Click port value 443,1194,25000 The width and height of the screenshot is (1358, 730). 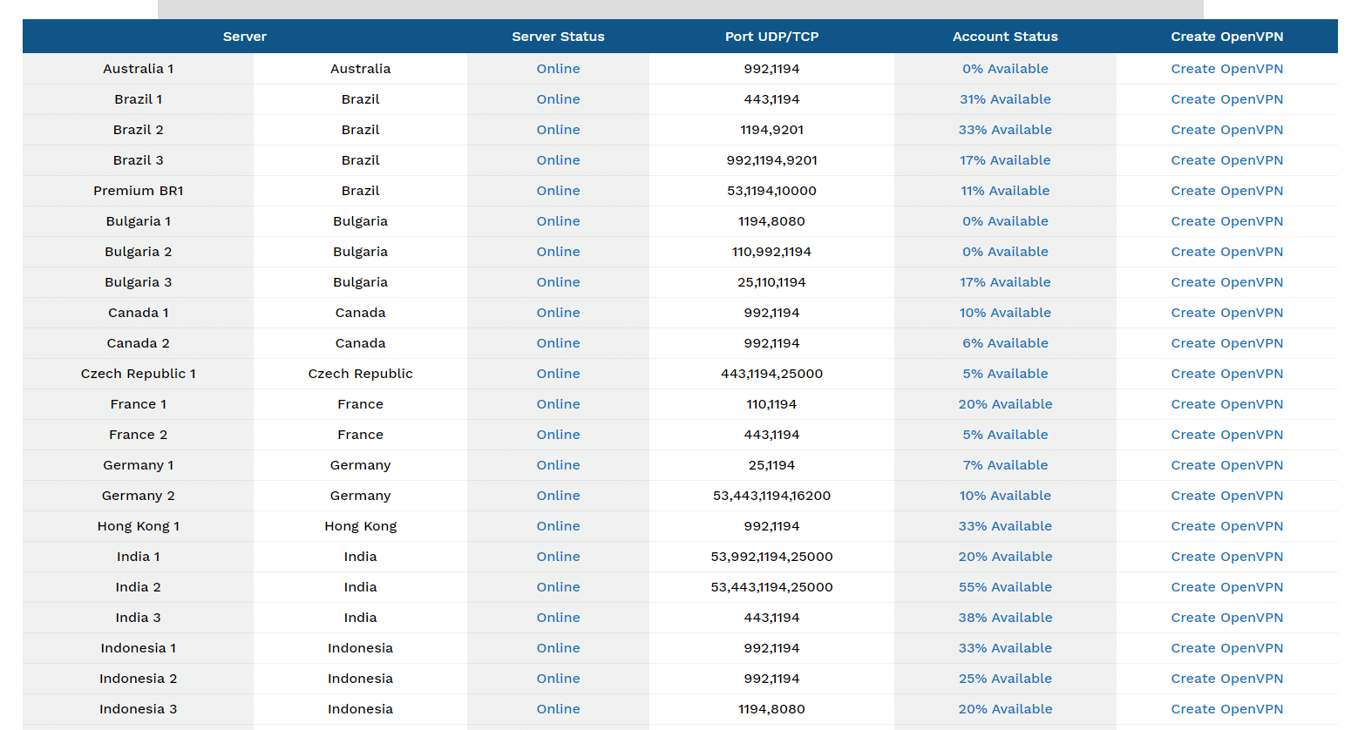click(771, 374)
